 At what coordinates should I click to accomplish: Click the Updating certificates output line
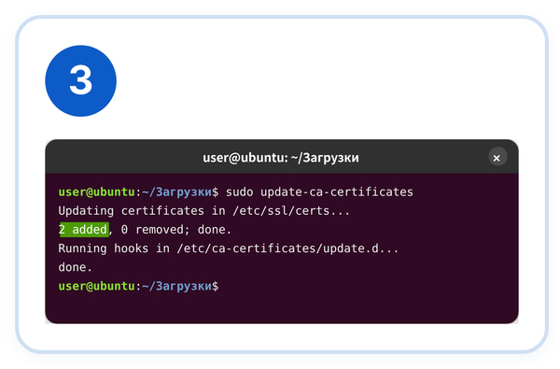click(203, 211)
